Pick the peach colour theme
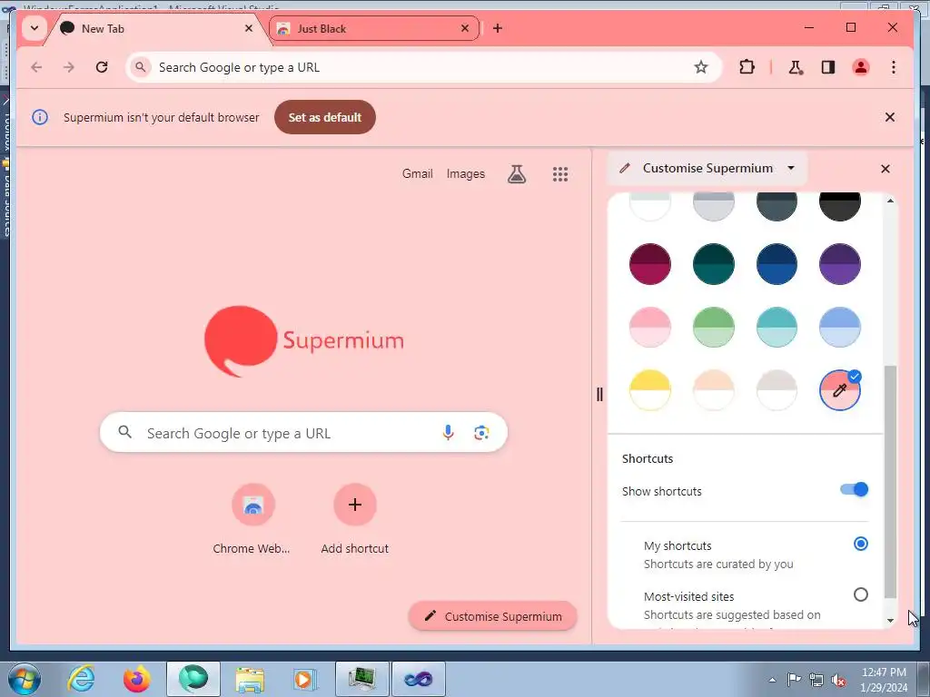This screenshot has width=930, height=697. 714,390
